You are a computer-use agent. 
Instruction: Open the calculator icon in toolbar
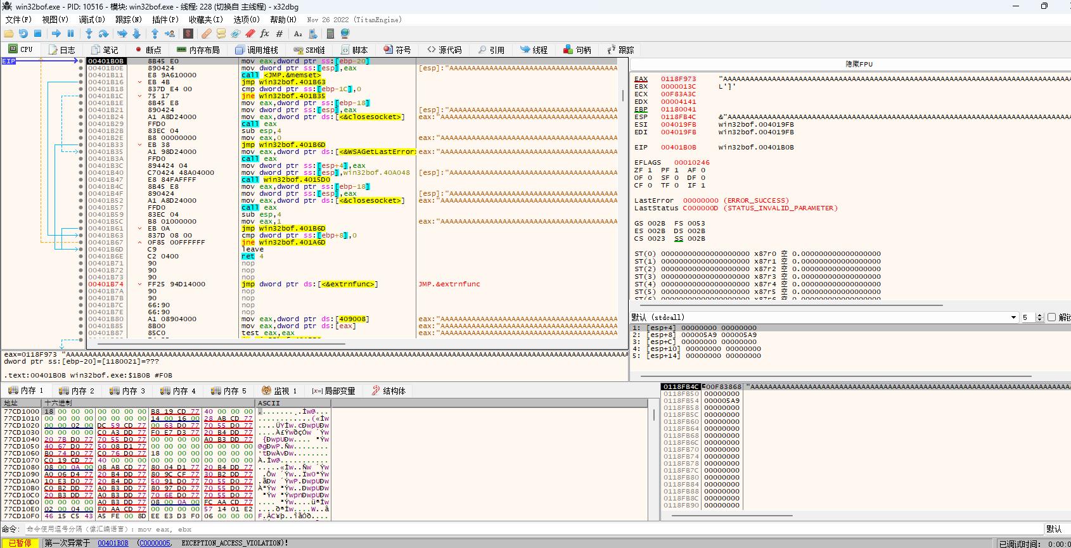(330, 34)
